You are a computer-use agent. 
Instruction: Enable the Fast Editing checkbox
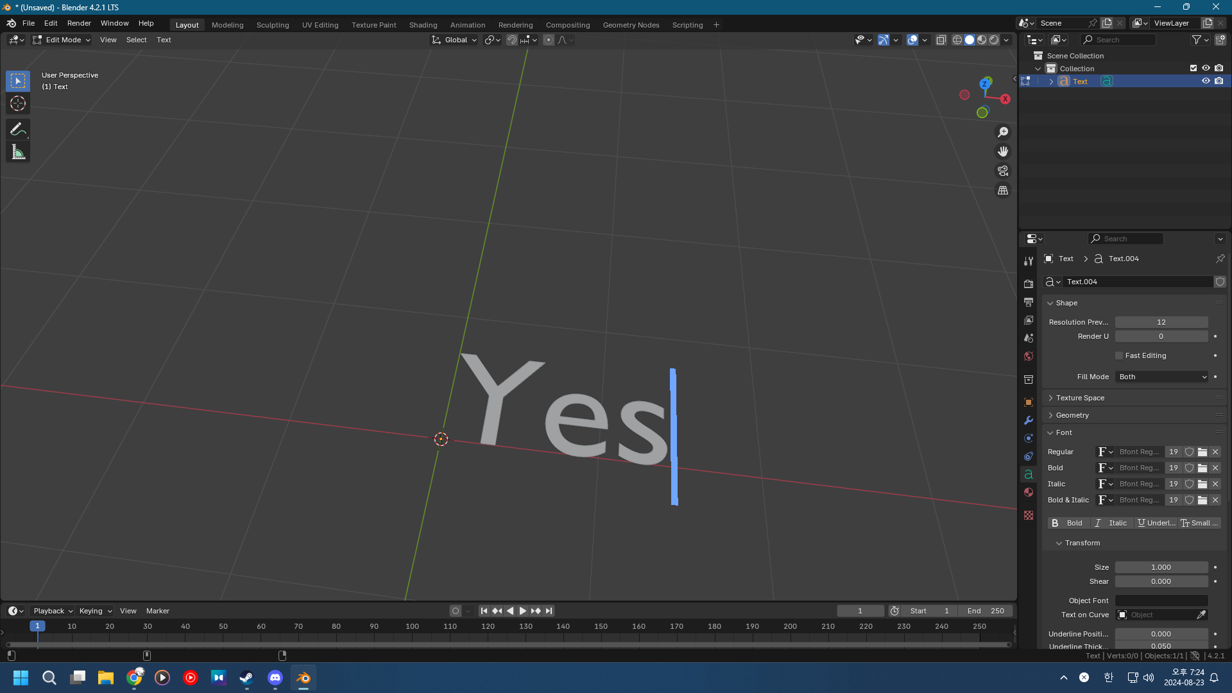click(1119, 355)
